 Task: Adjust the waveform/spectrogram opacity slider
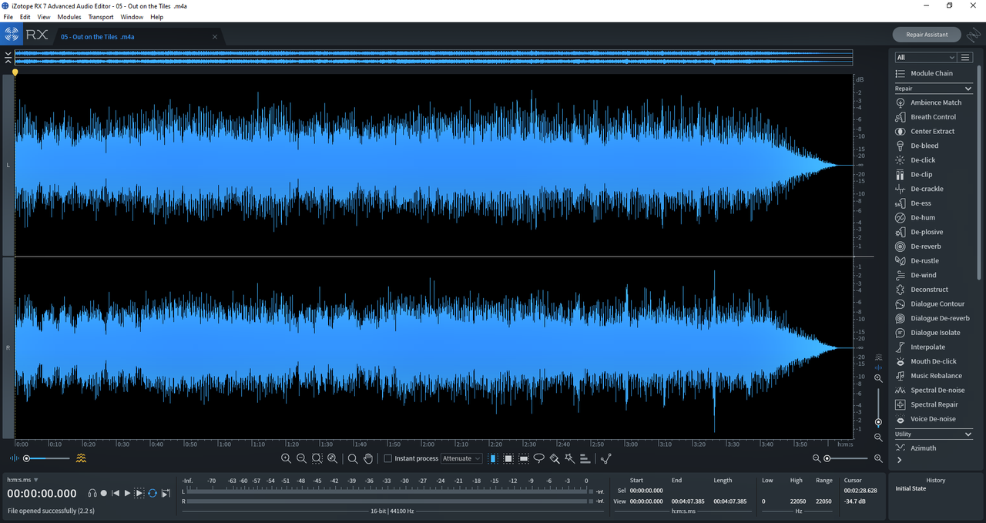click(48, 458)
